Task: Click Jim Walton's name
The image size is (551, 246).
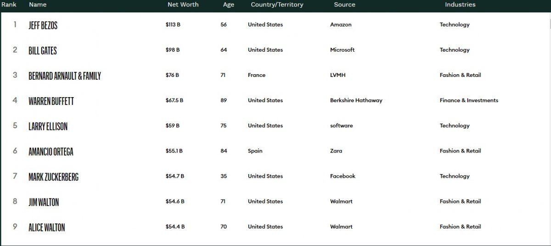Action: (x=44, y=202)
